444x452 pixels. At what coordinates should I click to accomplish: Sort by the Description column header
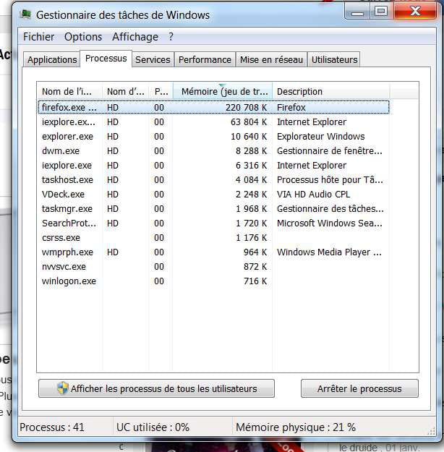[x=331, y=91]
